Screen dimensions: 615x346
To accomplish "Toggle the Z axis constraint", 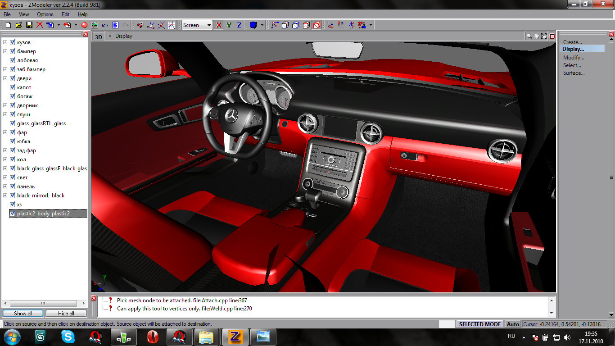I will (239, 25).
